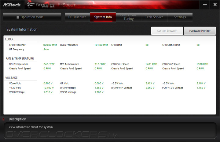
Task: Click the red Description indicator icon
Action: (3, 119)
